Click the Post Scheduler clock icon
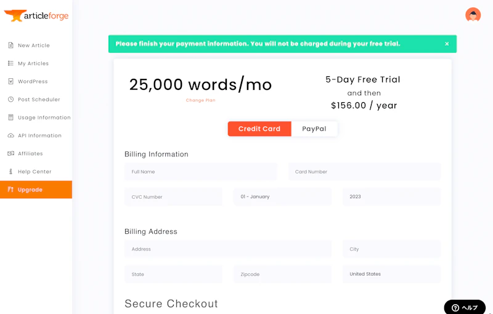 [11, 100]
